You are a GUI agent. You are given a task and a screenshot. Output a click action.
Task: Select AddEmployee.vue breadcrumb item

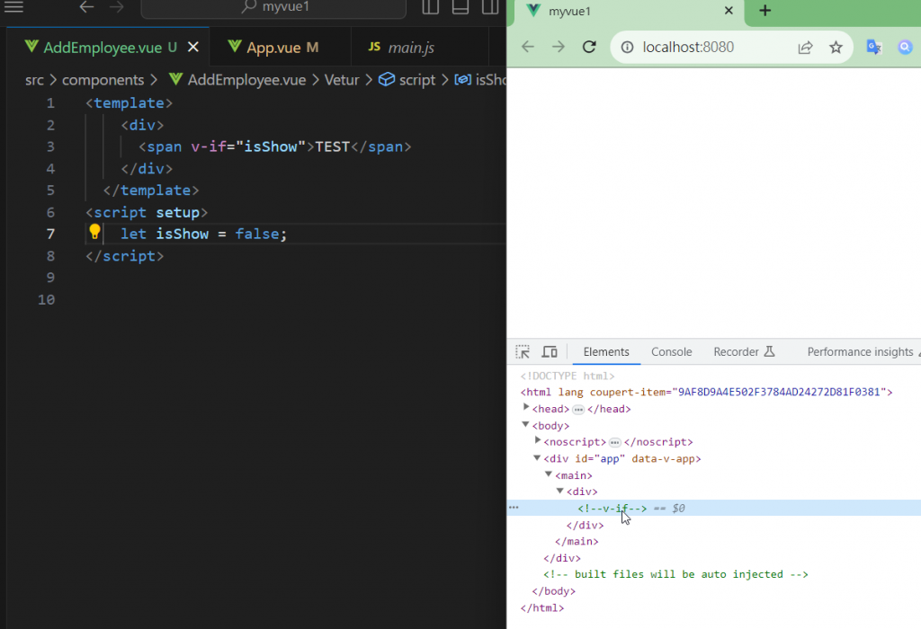coord(237,80)
